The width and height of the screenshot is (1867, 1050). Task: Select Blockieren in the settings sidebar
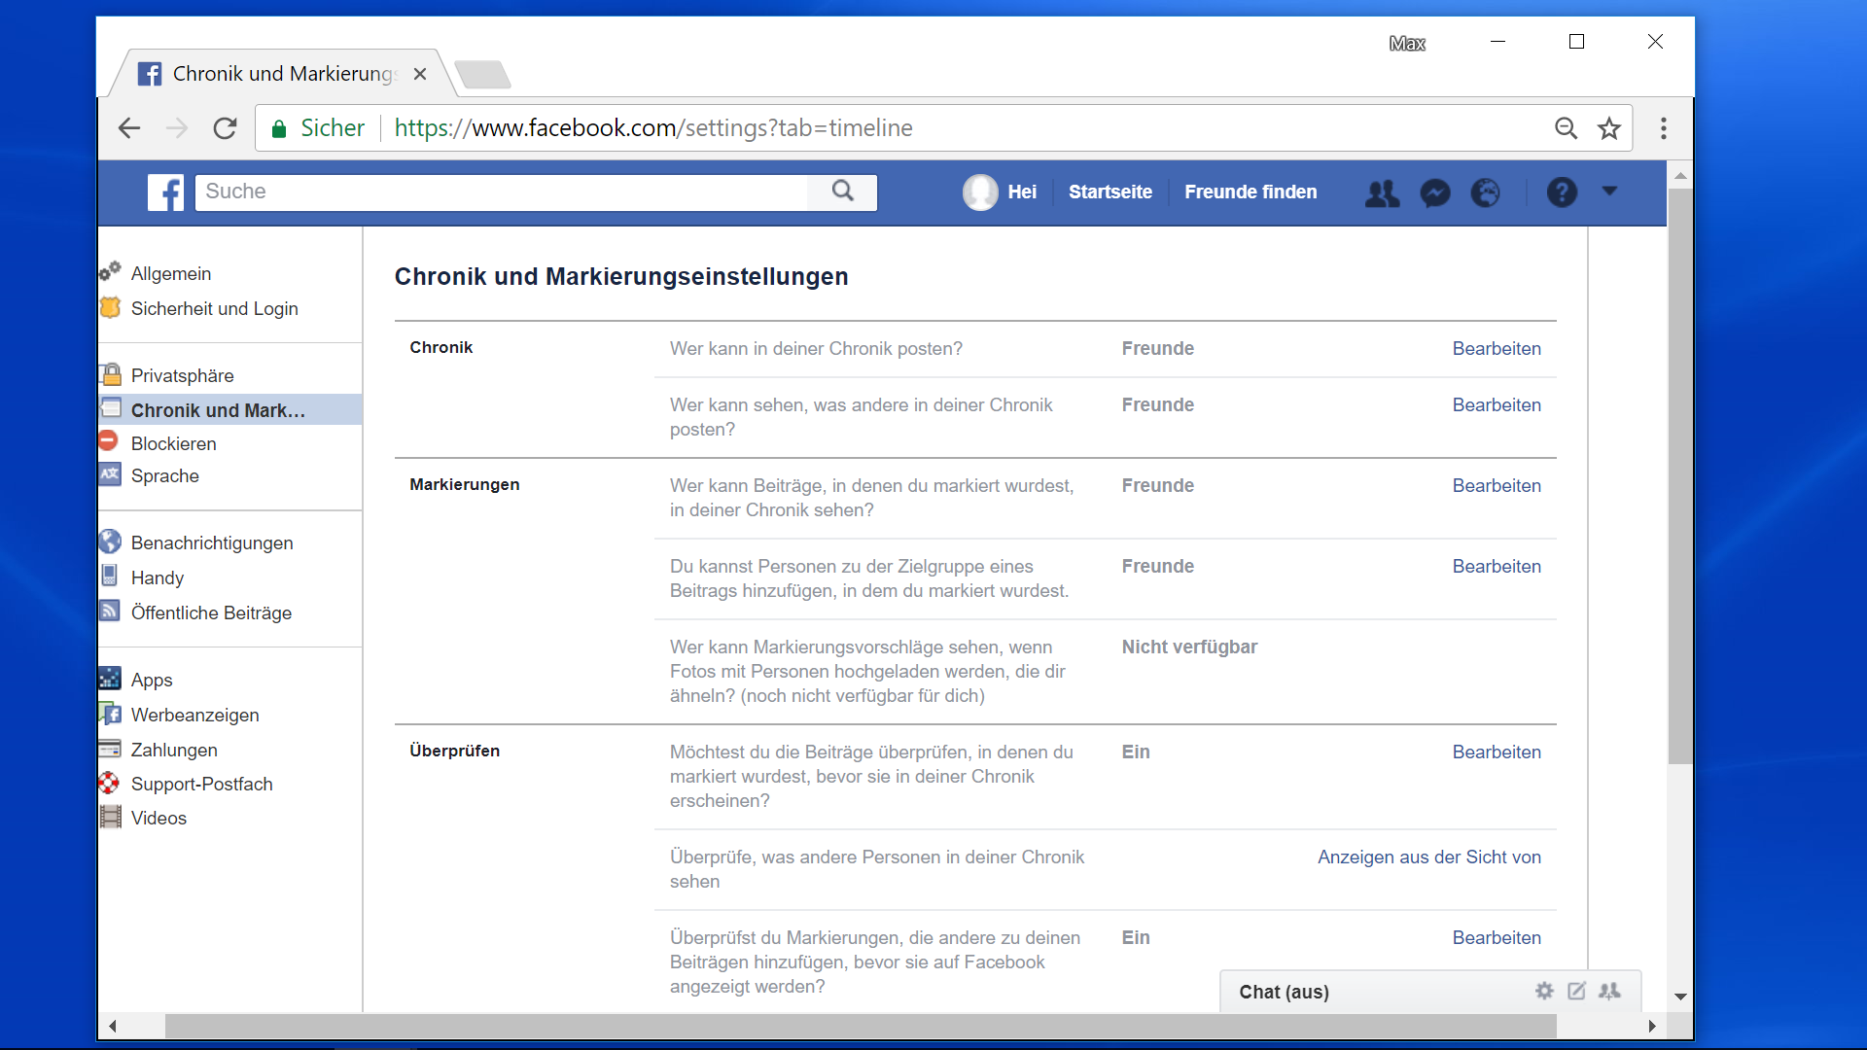pos(173,443)
